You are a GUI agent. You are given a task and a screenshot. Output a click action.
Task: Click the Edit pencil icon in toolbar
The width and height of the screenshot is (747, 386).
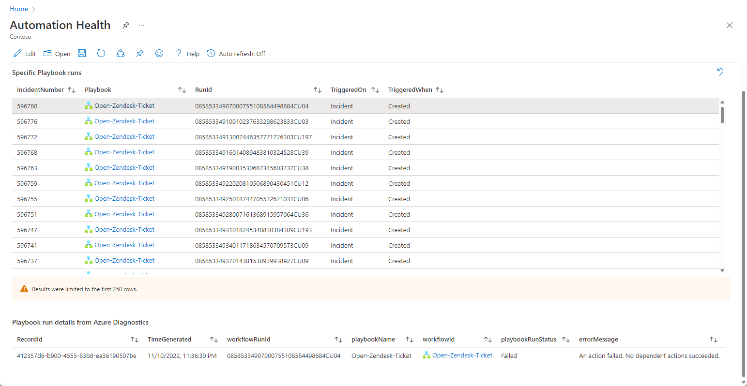[18, 53]
